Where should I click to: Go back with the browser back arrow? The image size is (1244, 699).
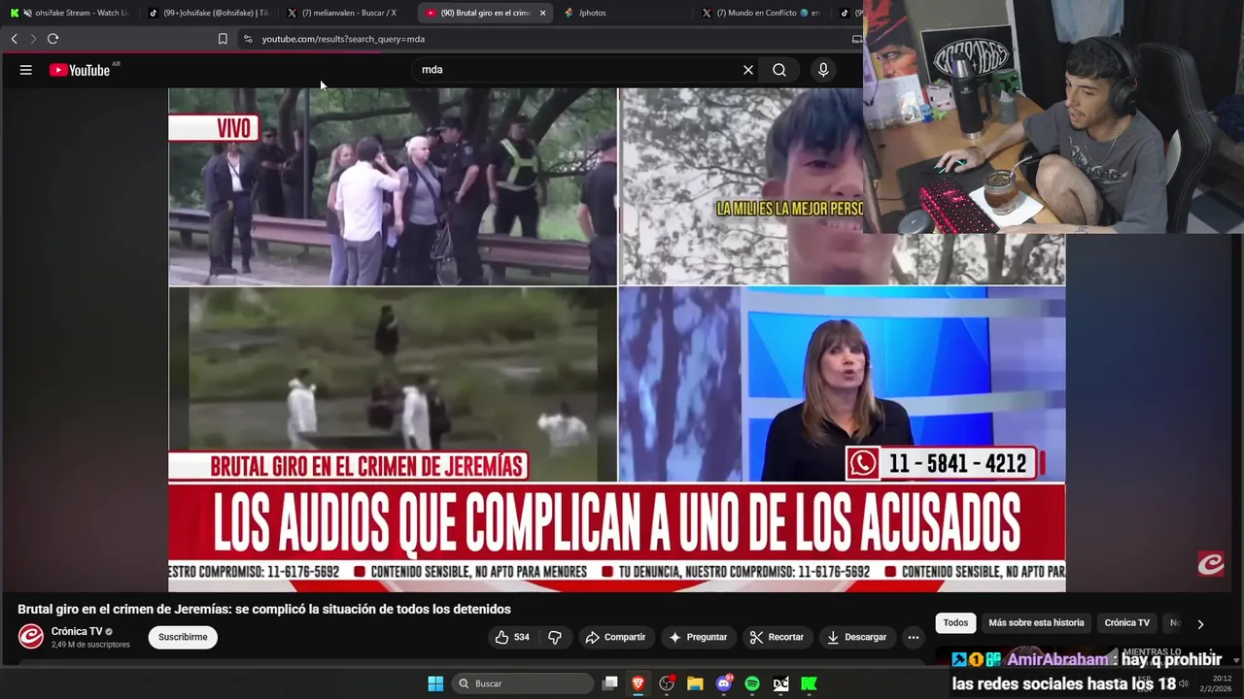(15, 39)
